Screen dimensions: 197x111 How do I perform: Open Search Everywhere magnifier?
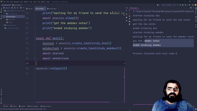pos(193,5)
